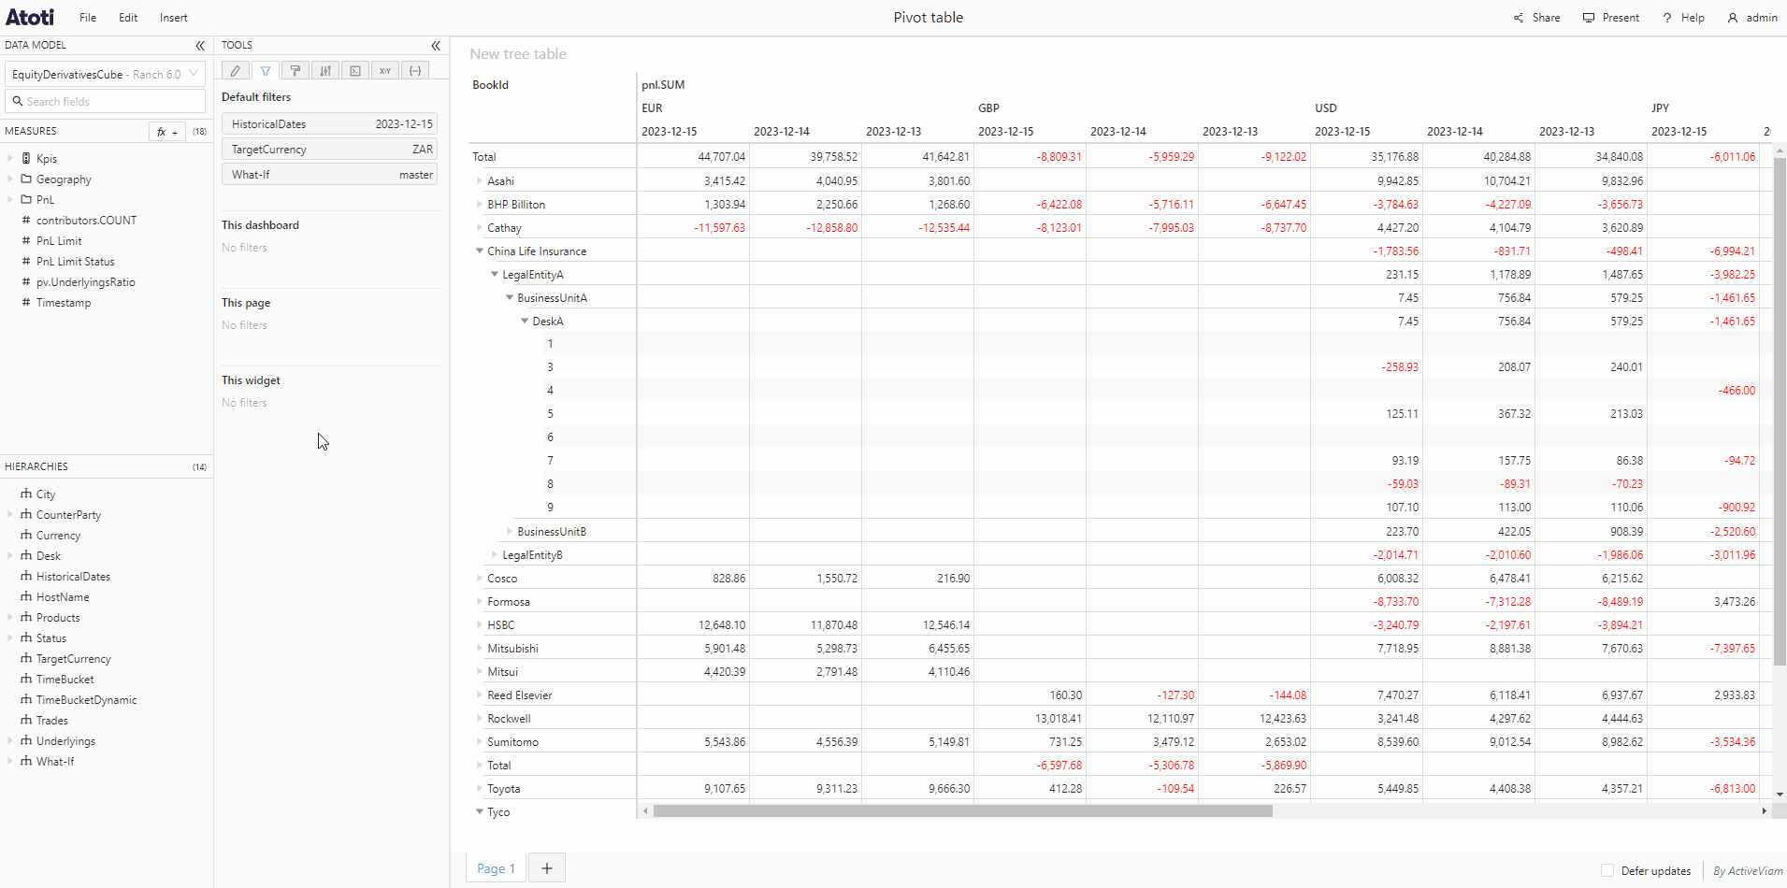Viewport: 1787px width, 888px height.
Task: Collapse the DeskA row
Action: tap(525, 321)
